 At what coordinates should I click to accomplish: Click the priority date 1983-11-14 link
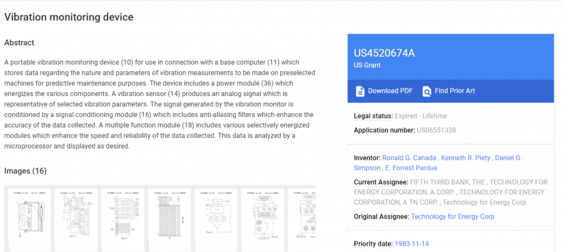click(412, 244)
